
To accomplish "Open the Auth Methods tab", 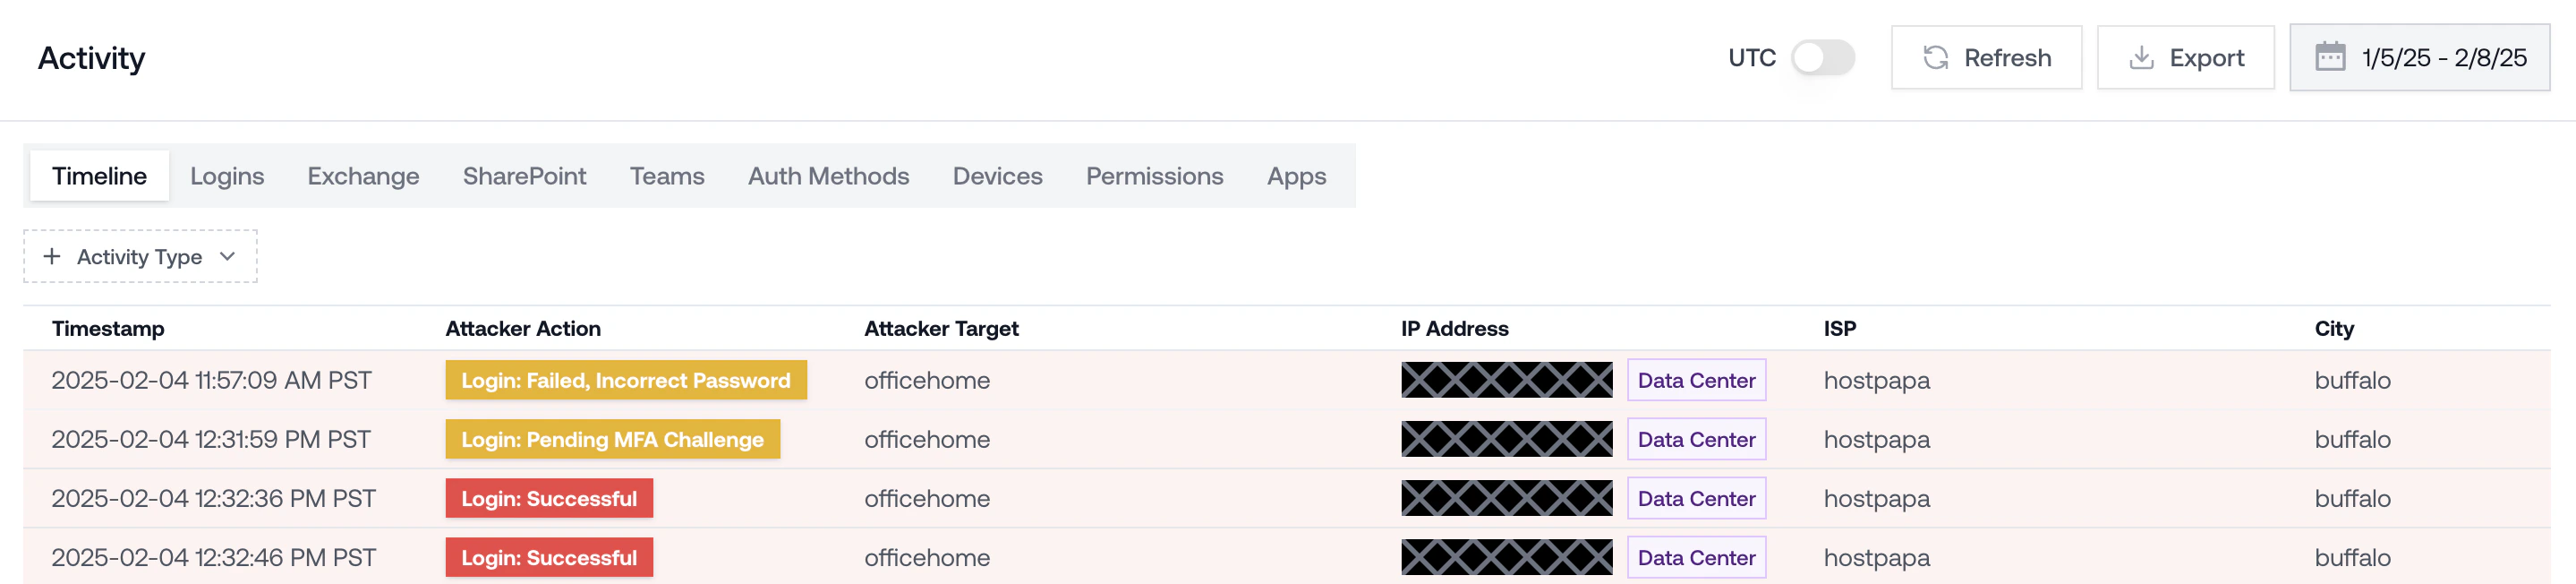I will coord(828,176).
